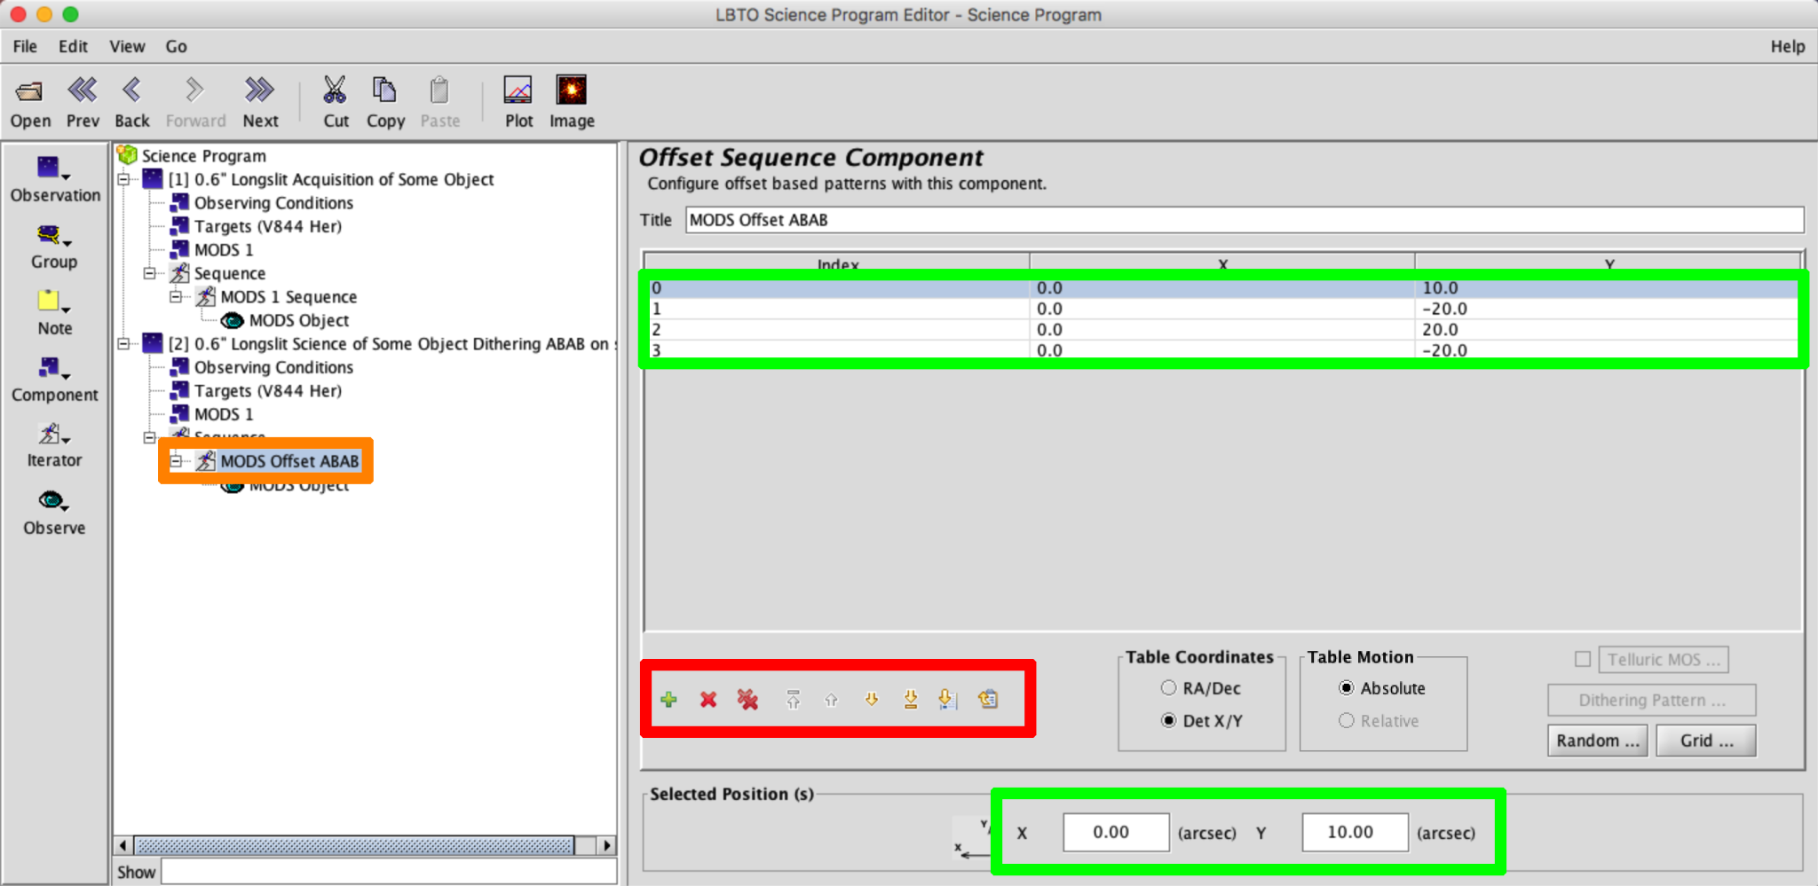Click the Grid ... button
Screen dimensions: 1818x886
[1706, 741]
